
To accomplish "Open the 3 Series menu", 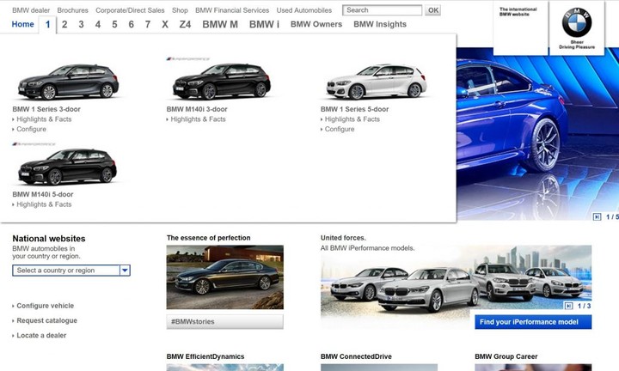I will [x=81, y=24].
